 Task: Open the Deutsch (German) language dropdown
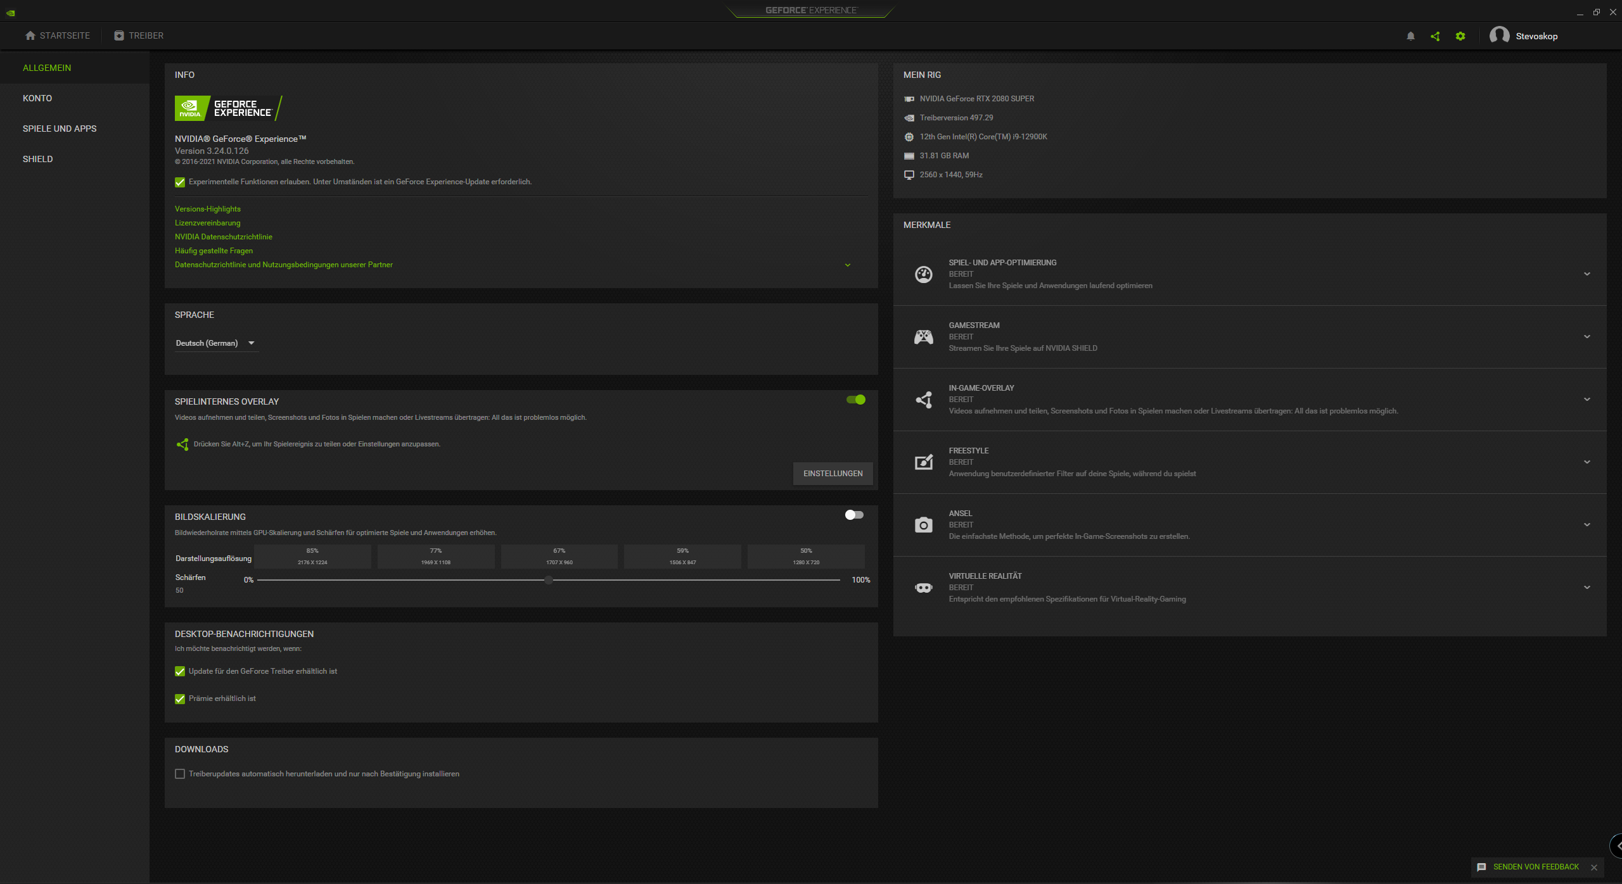click(216, 343)
